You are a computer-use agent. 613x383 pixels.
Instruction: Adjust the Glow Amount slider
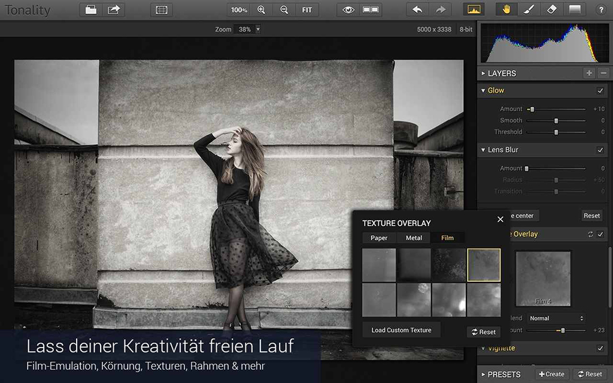532,109
